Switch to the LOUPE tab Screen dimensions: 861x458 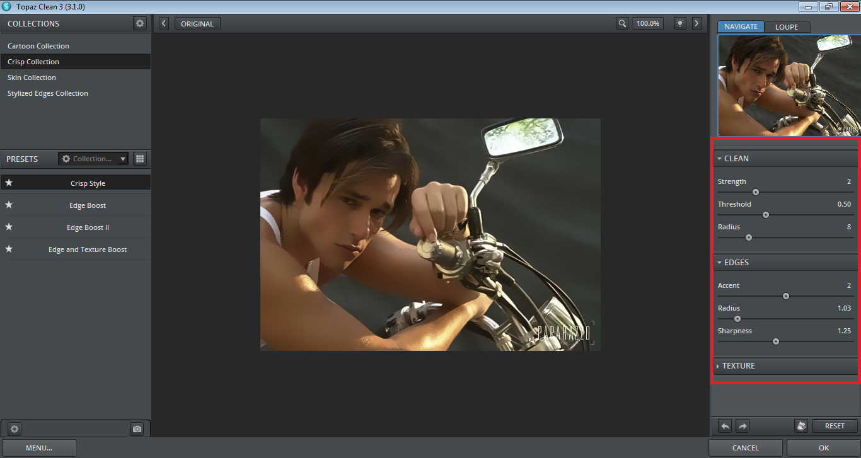pos(787,26)
